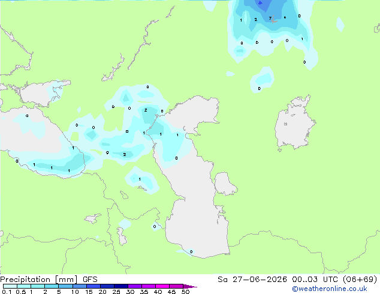This screenshot has width=380, height=294.
Task: Click the '10' legend scale label
Action: tap(75, 292)
